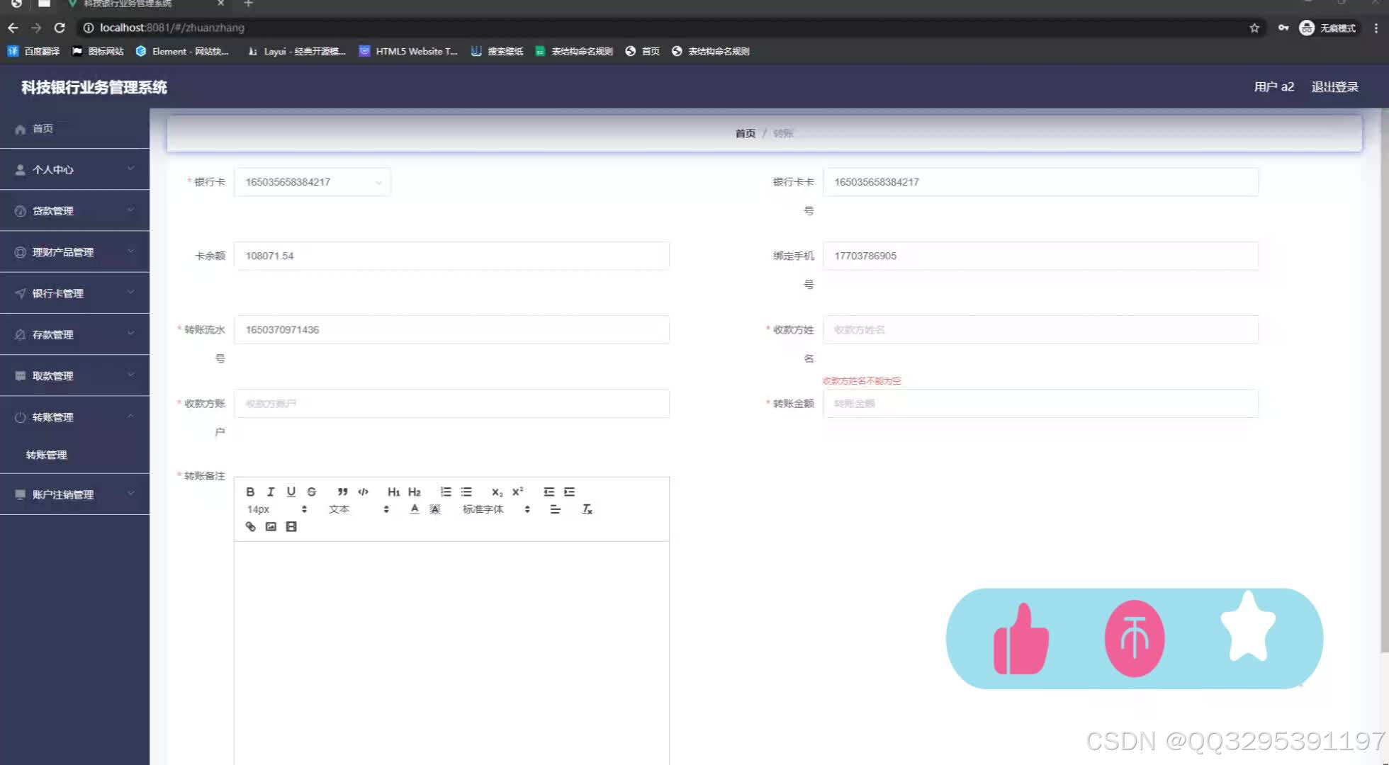
Task: Increase indent in the editor
Action: [x=569, y=492]
